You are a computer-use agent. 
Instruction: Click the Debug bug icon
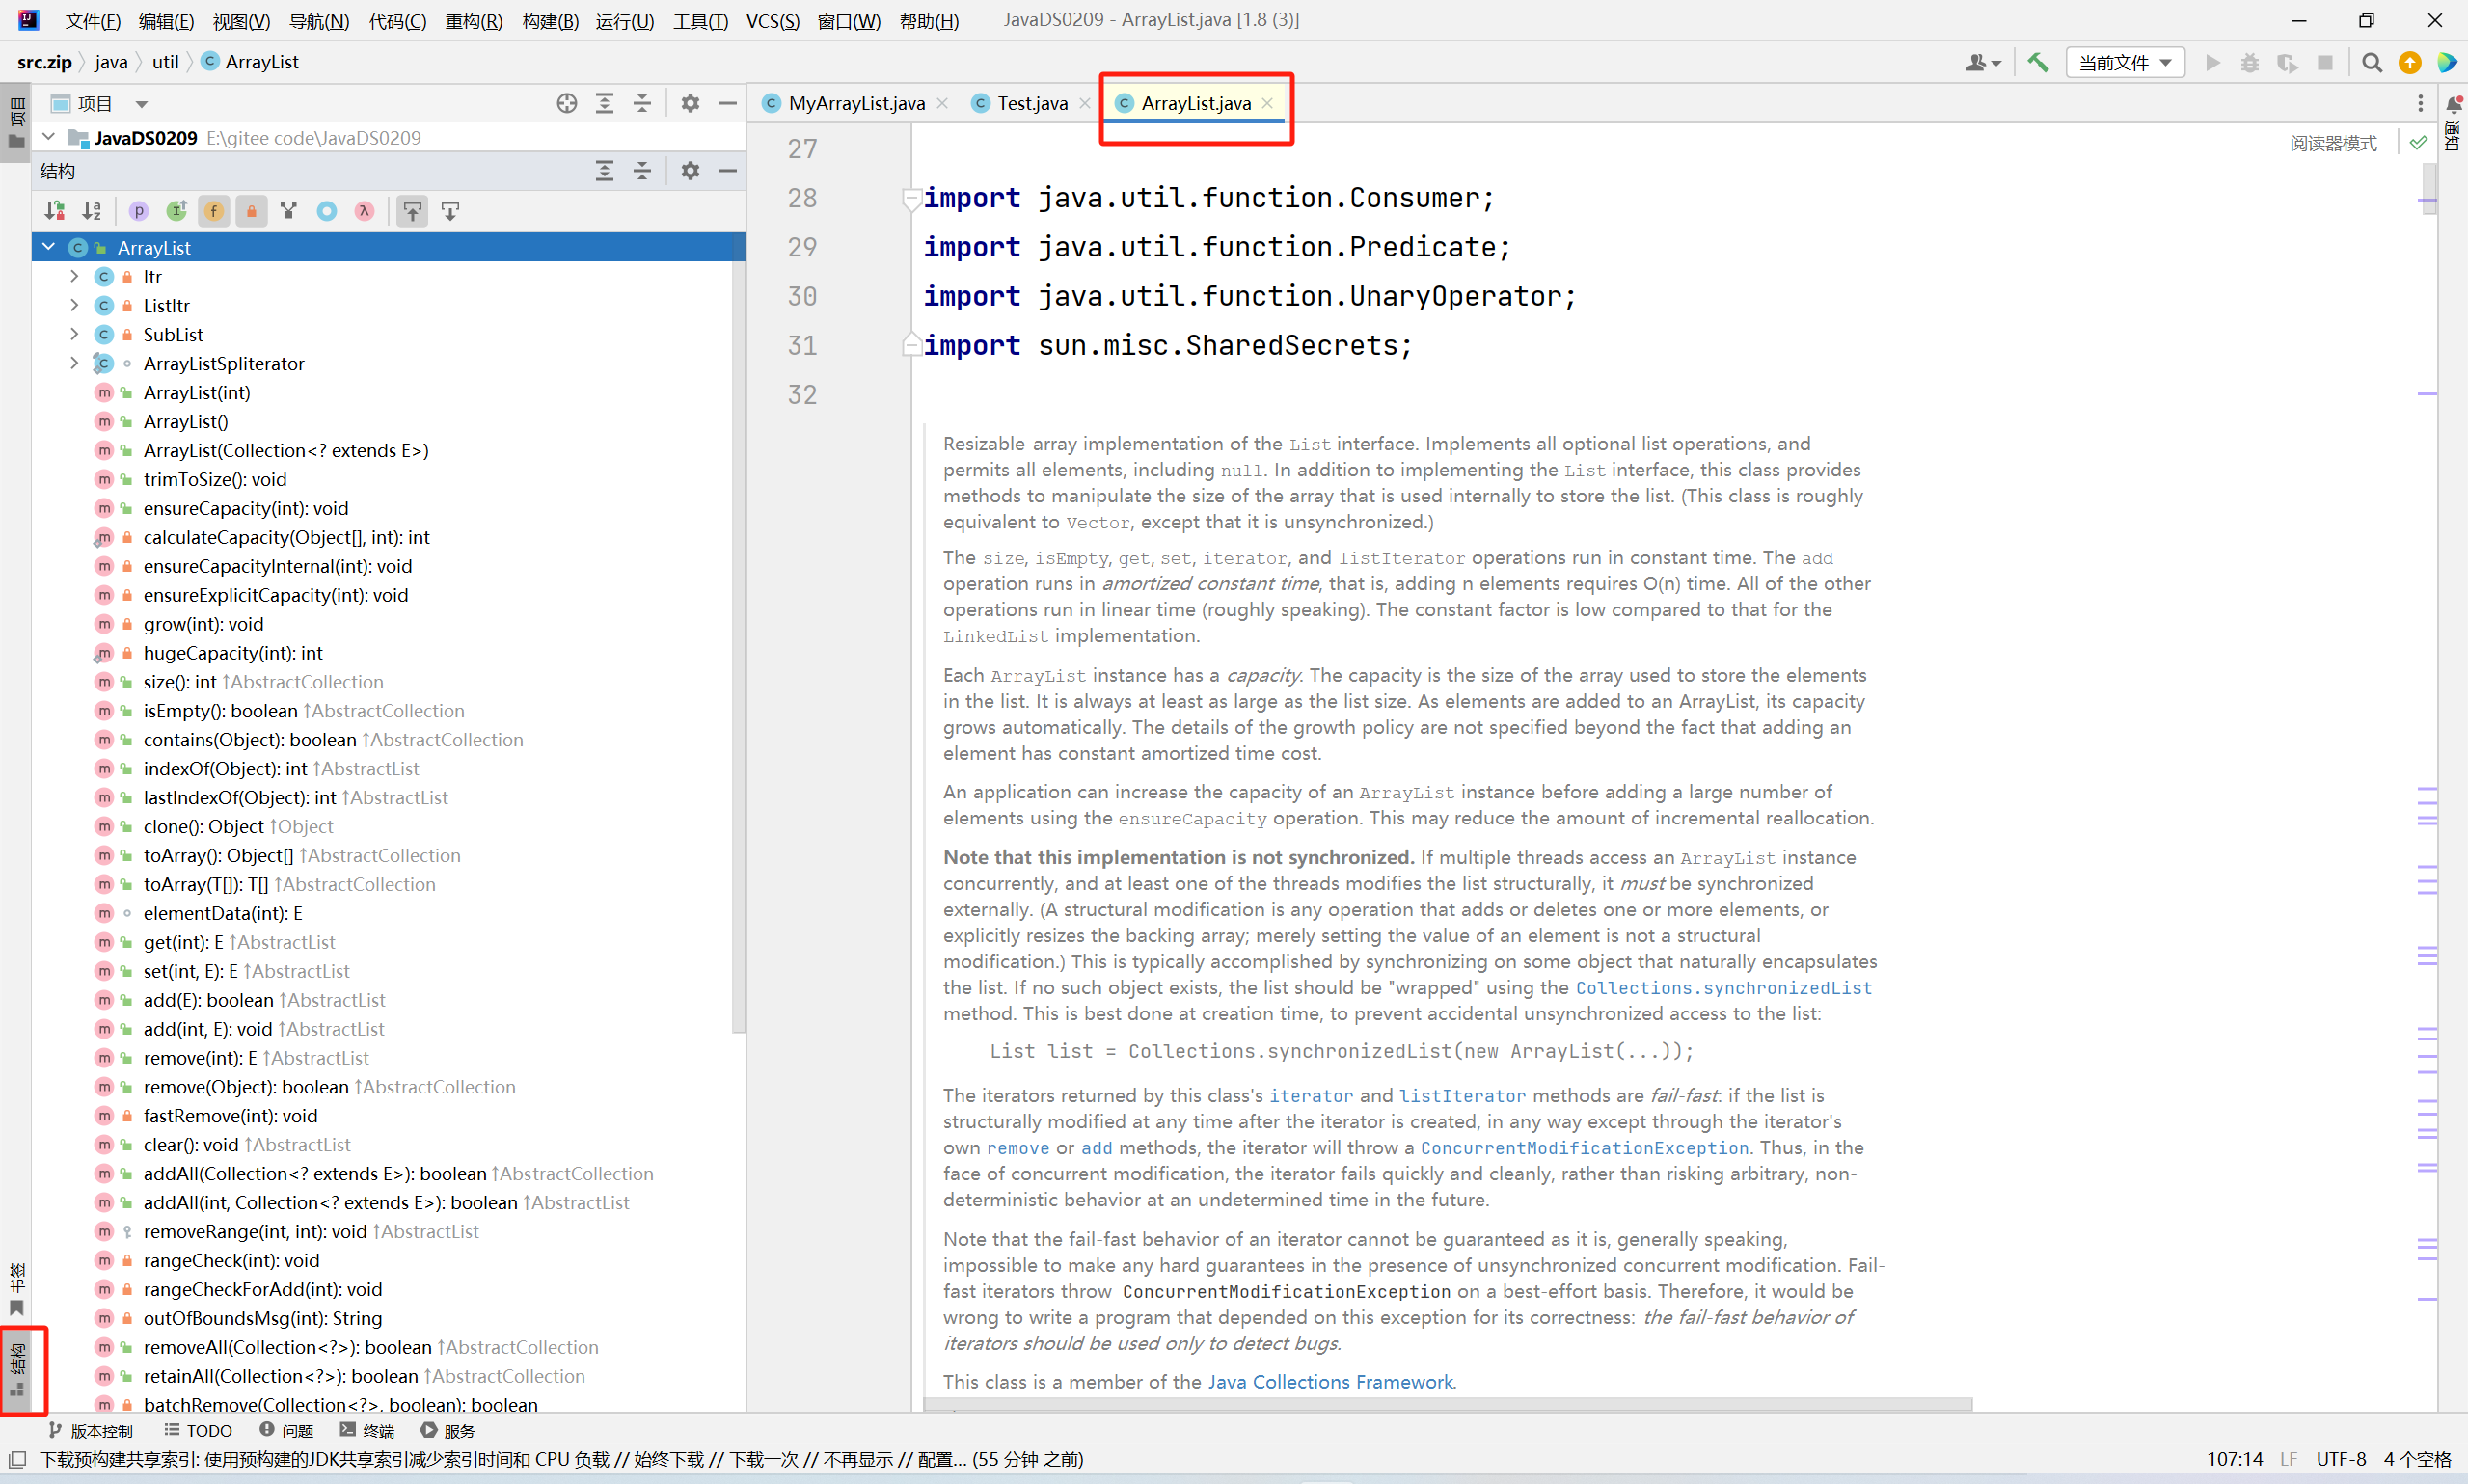(x=2249, y=62)
